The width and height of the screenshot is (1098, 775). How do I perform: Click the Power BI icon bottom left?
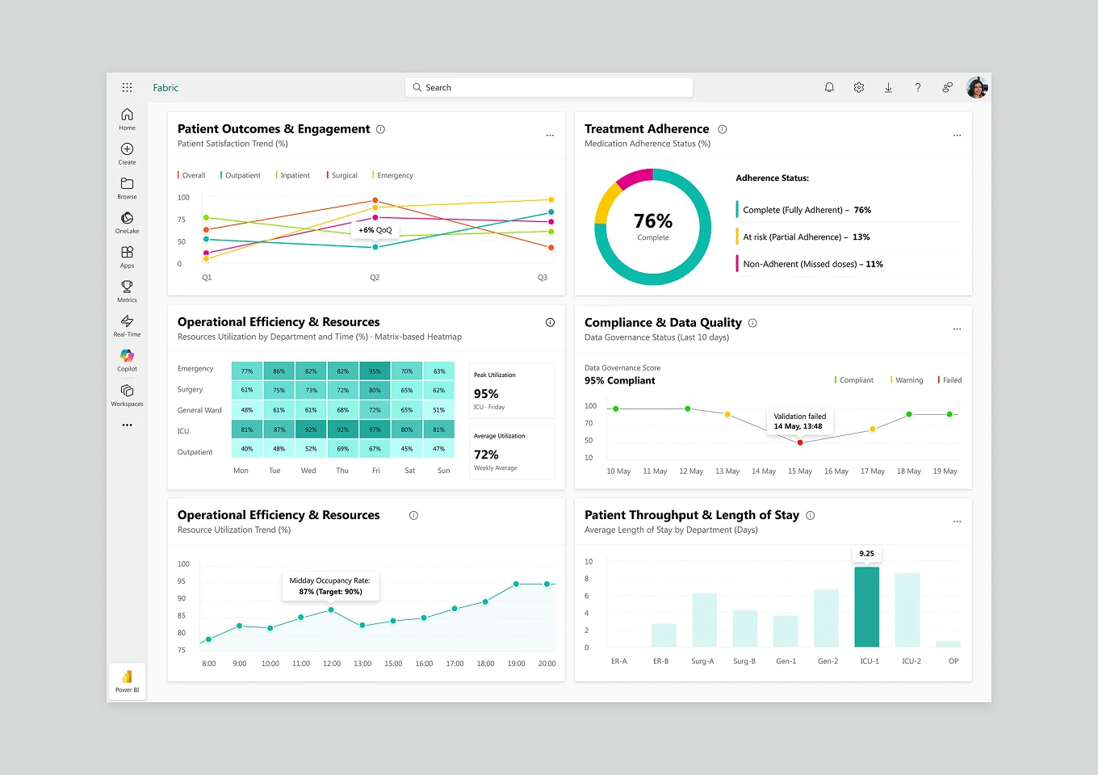(x=127, y=681)
